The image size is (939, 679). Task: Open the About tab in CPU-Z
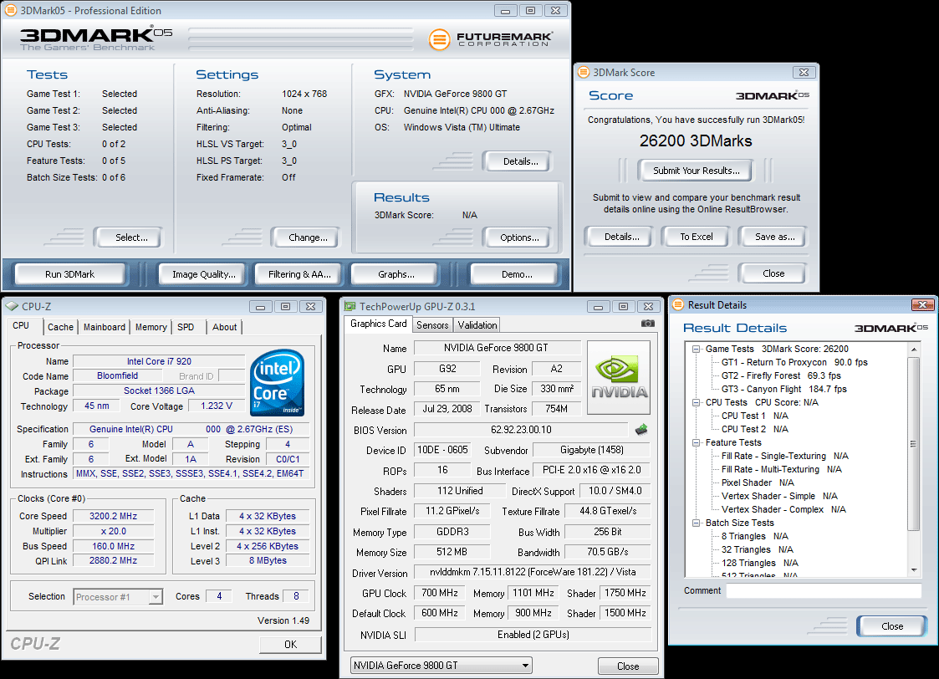pos(225,327)
